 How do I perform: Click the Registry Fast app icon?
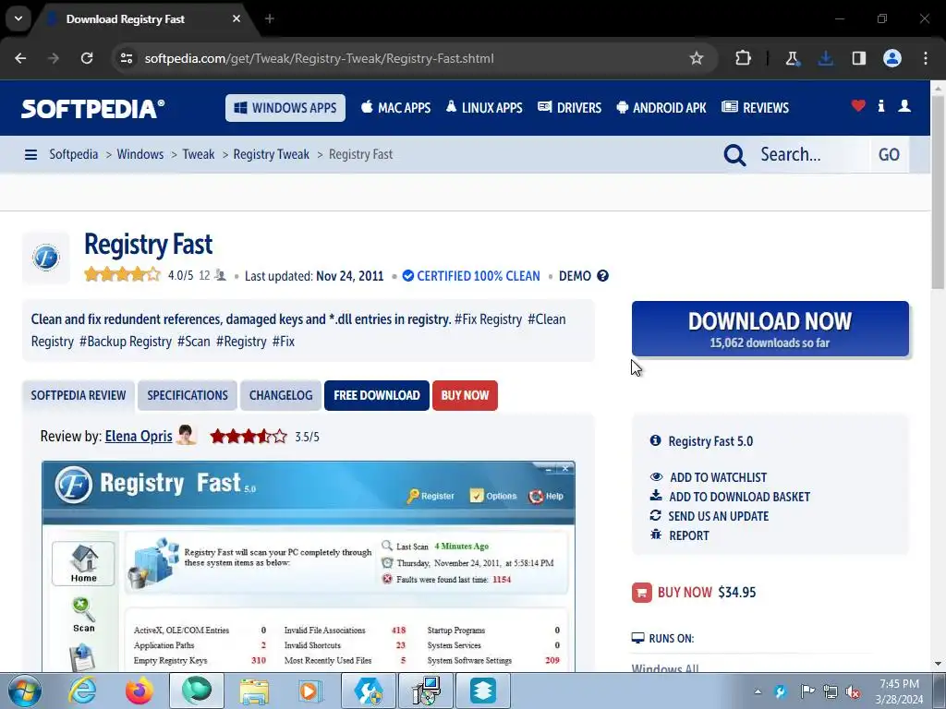click(x=46, y=258)
